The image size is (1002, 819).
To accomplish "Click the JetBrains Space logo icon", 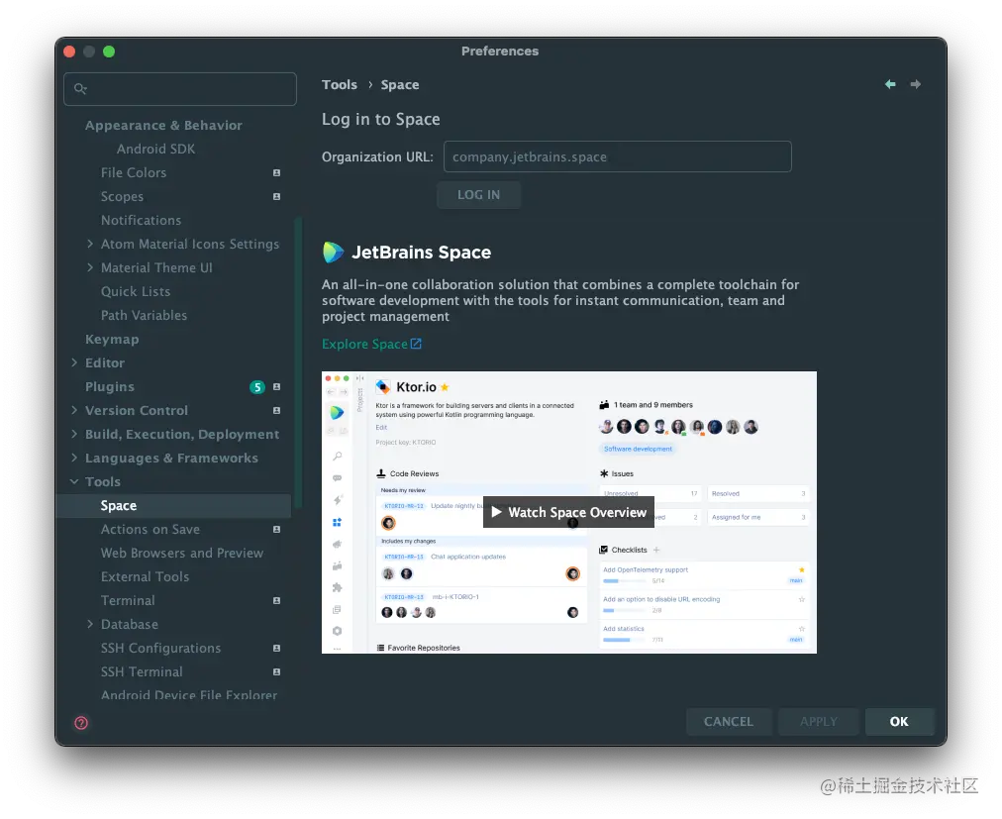I will (333, 253).
